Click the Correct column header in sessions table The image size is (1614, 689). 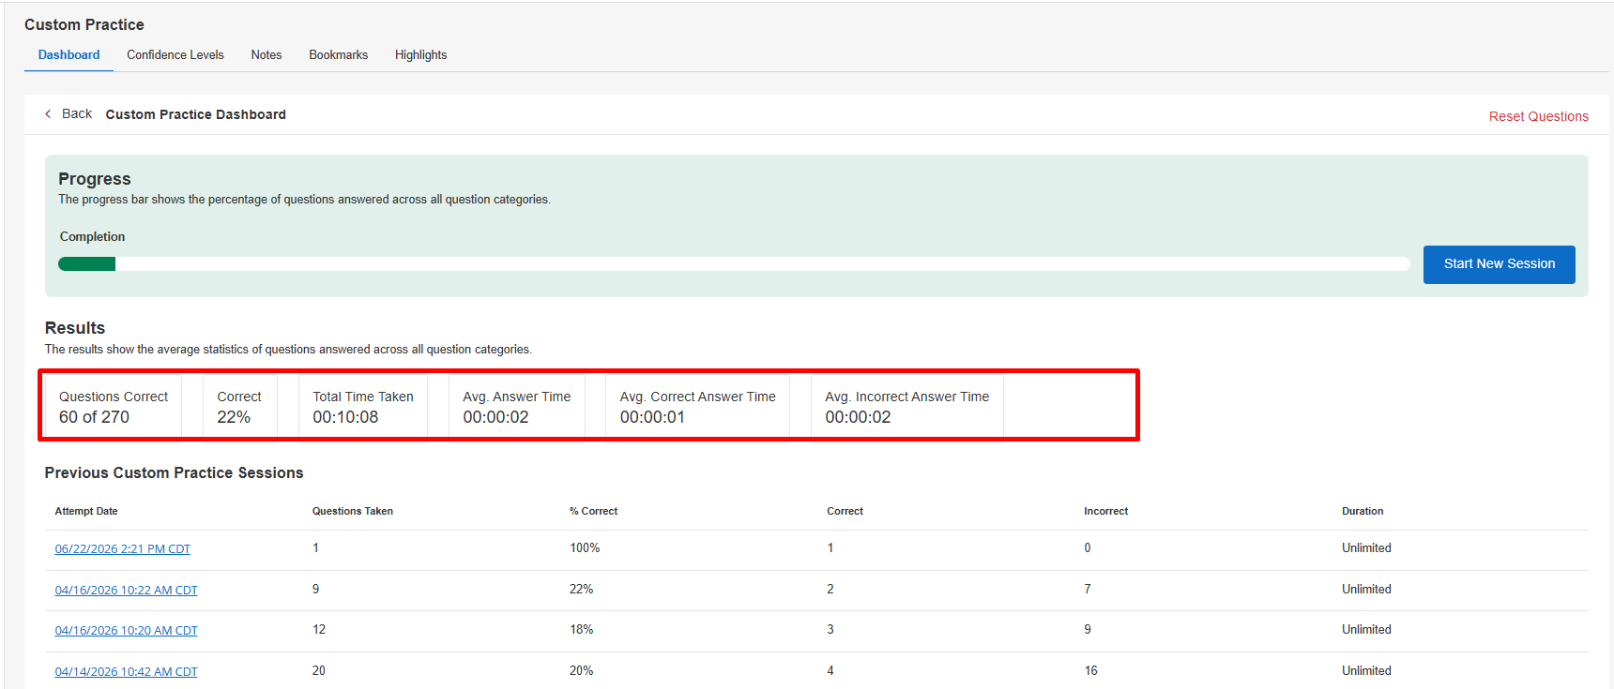(845, 512)
